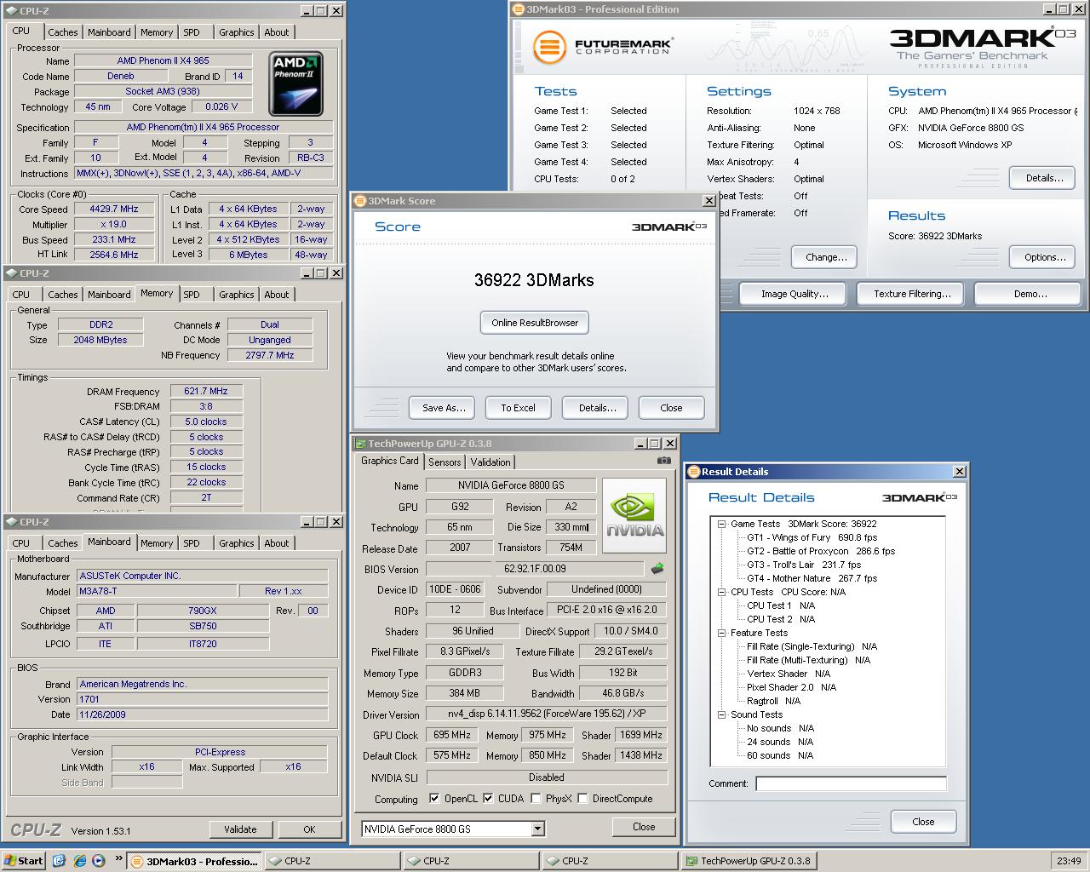Select GT2 - Battle of Proxycon result row

pyautogui.click(x=821, y=552)
